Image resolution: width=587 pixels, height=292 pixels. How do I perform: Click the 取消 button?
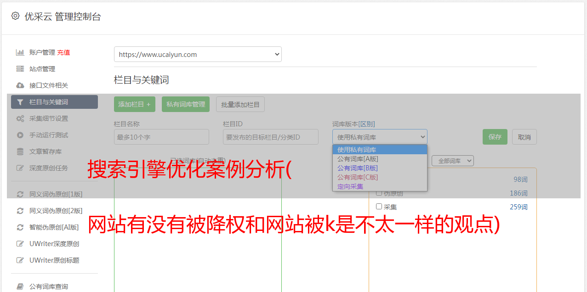point(524,137)
